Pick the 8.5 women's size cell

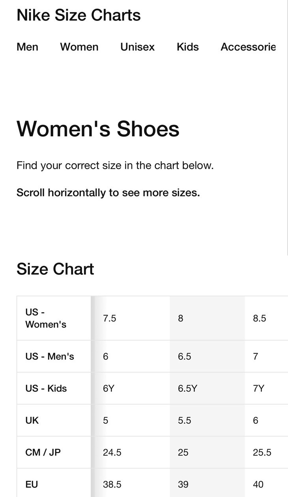pyautogui.click(x=260, y=318)
